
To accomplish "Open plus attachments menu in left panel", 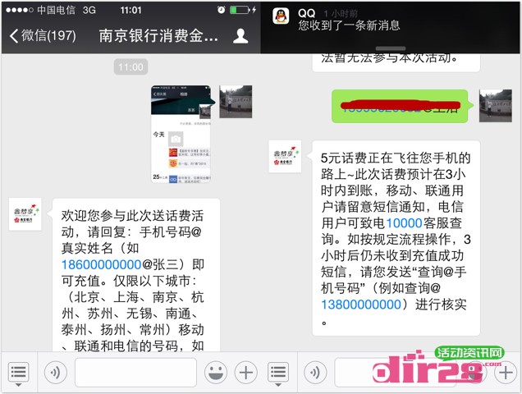I will click(246, 373).
